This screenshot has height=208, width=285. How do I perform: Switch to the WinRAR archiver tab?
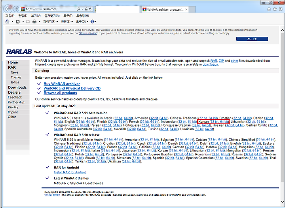pos(165,9)
